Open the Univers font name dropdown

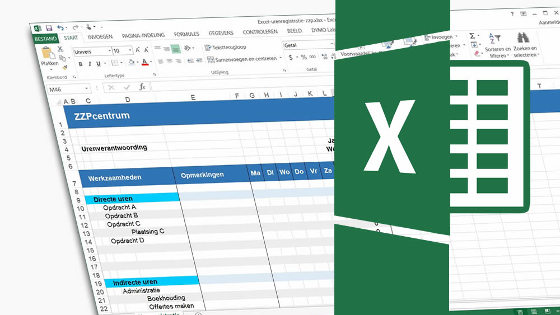pyautogui.click(x=109, y=51)
